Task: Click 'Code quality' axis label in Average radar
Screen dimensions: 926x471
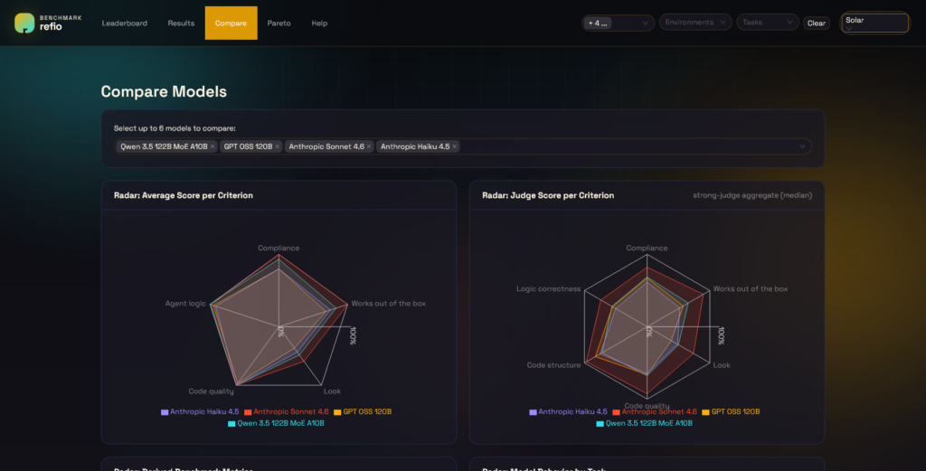Action: (x=211, y=391)
